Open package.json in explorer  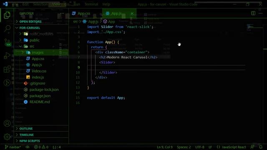40,96
